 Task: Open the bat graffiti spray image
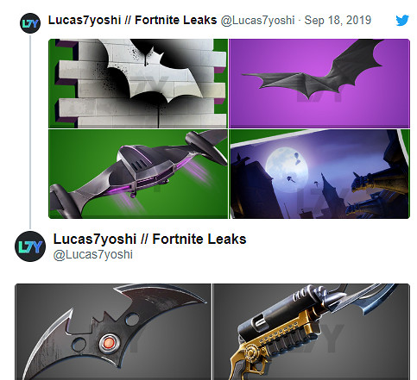[x=138, y=84]
